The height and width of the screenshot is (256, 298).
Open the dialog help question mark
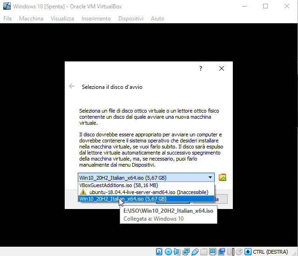(201, 68)
